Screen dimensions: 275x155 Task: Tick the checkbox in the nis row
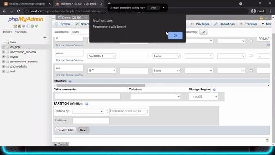pyautogui.click(x=251, y=71)
